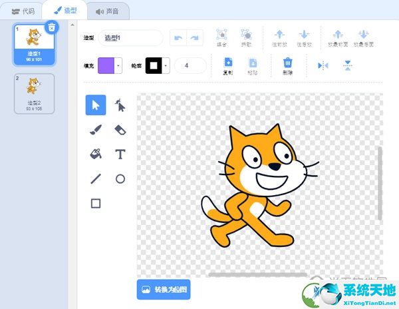Open the Outline color dropdown arrow
Viewport: 399px width, 309px height.
pos(166,66)
